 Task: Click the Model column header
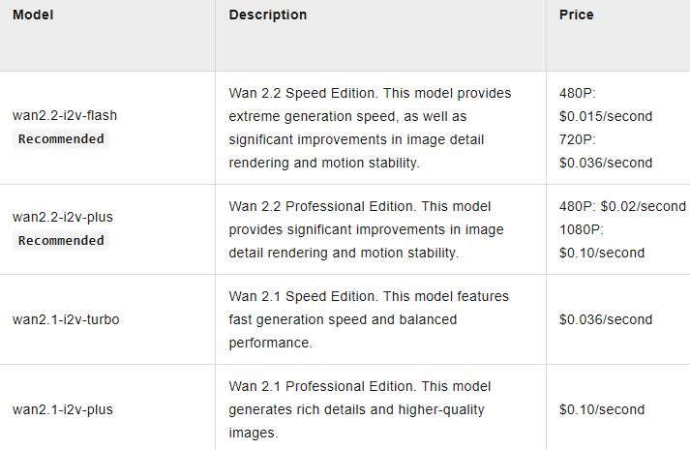(32, 15)
